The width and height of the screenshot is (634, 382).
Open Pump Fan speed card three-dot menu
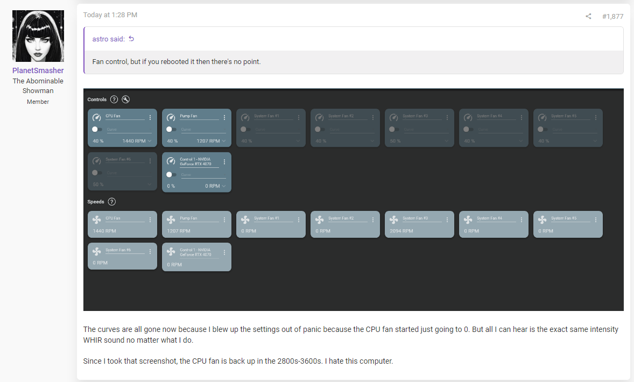click(224, 220)
